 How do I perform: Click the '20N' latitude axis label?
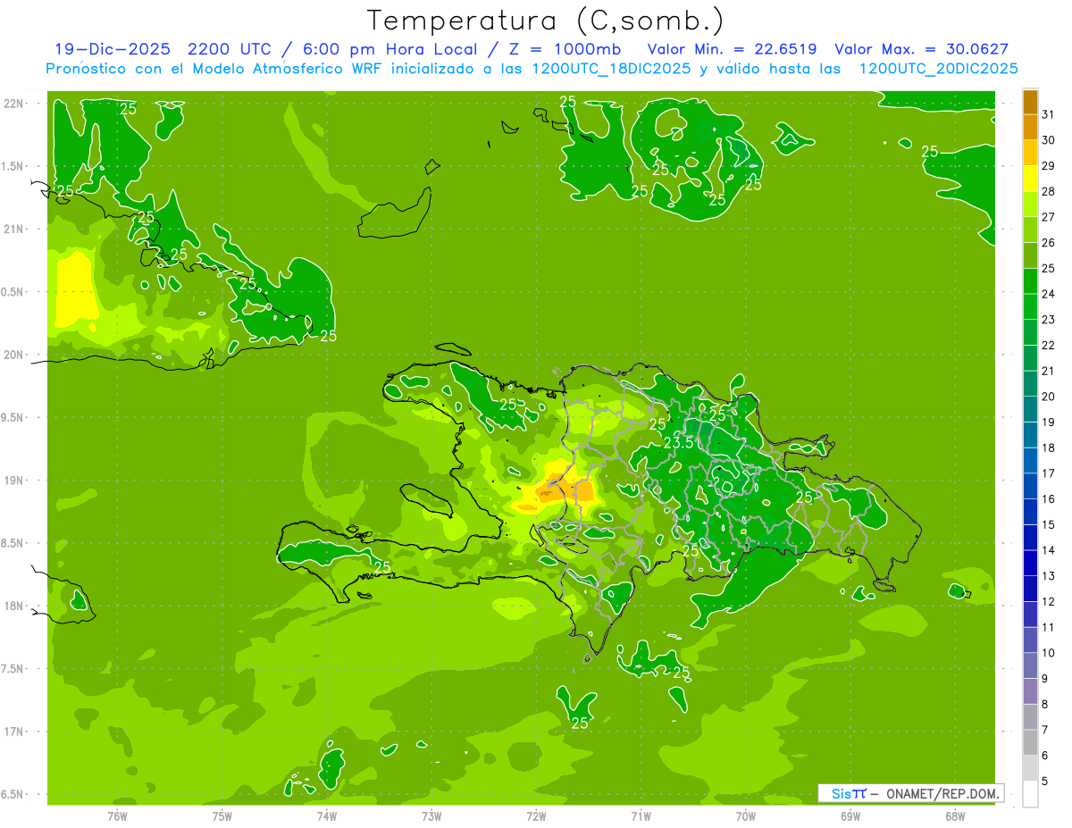click(14, 355)
